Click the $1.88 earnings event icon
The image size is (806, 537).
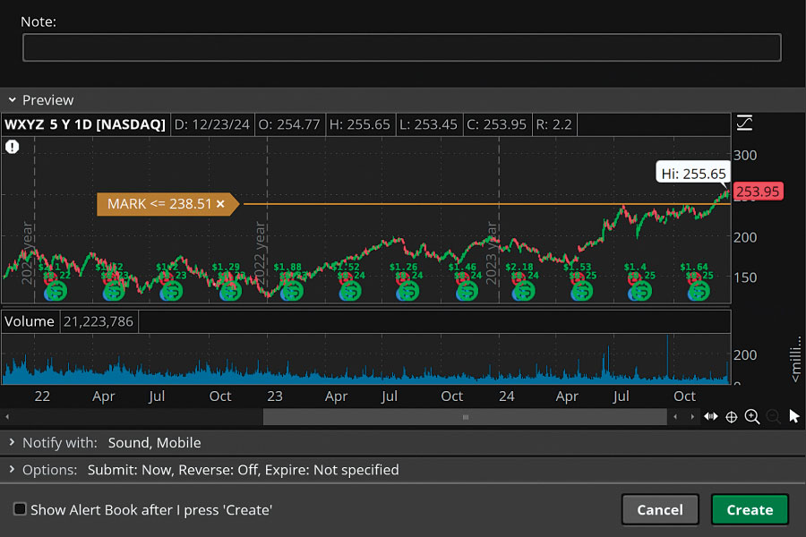(x=289, y=291)
